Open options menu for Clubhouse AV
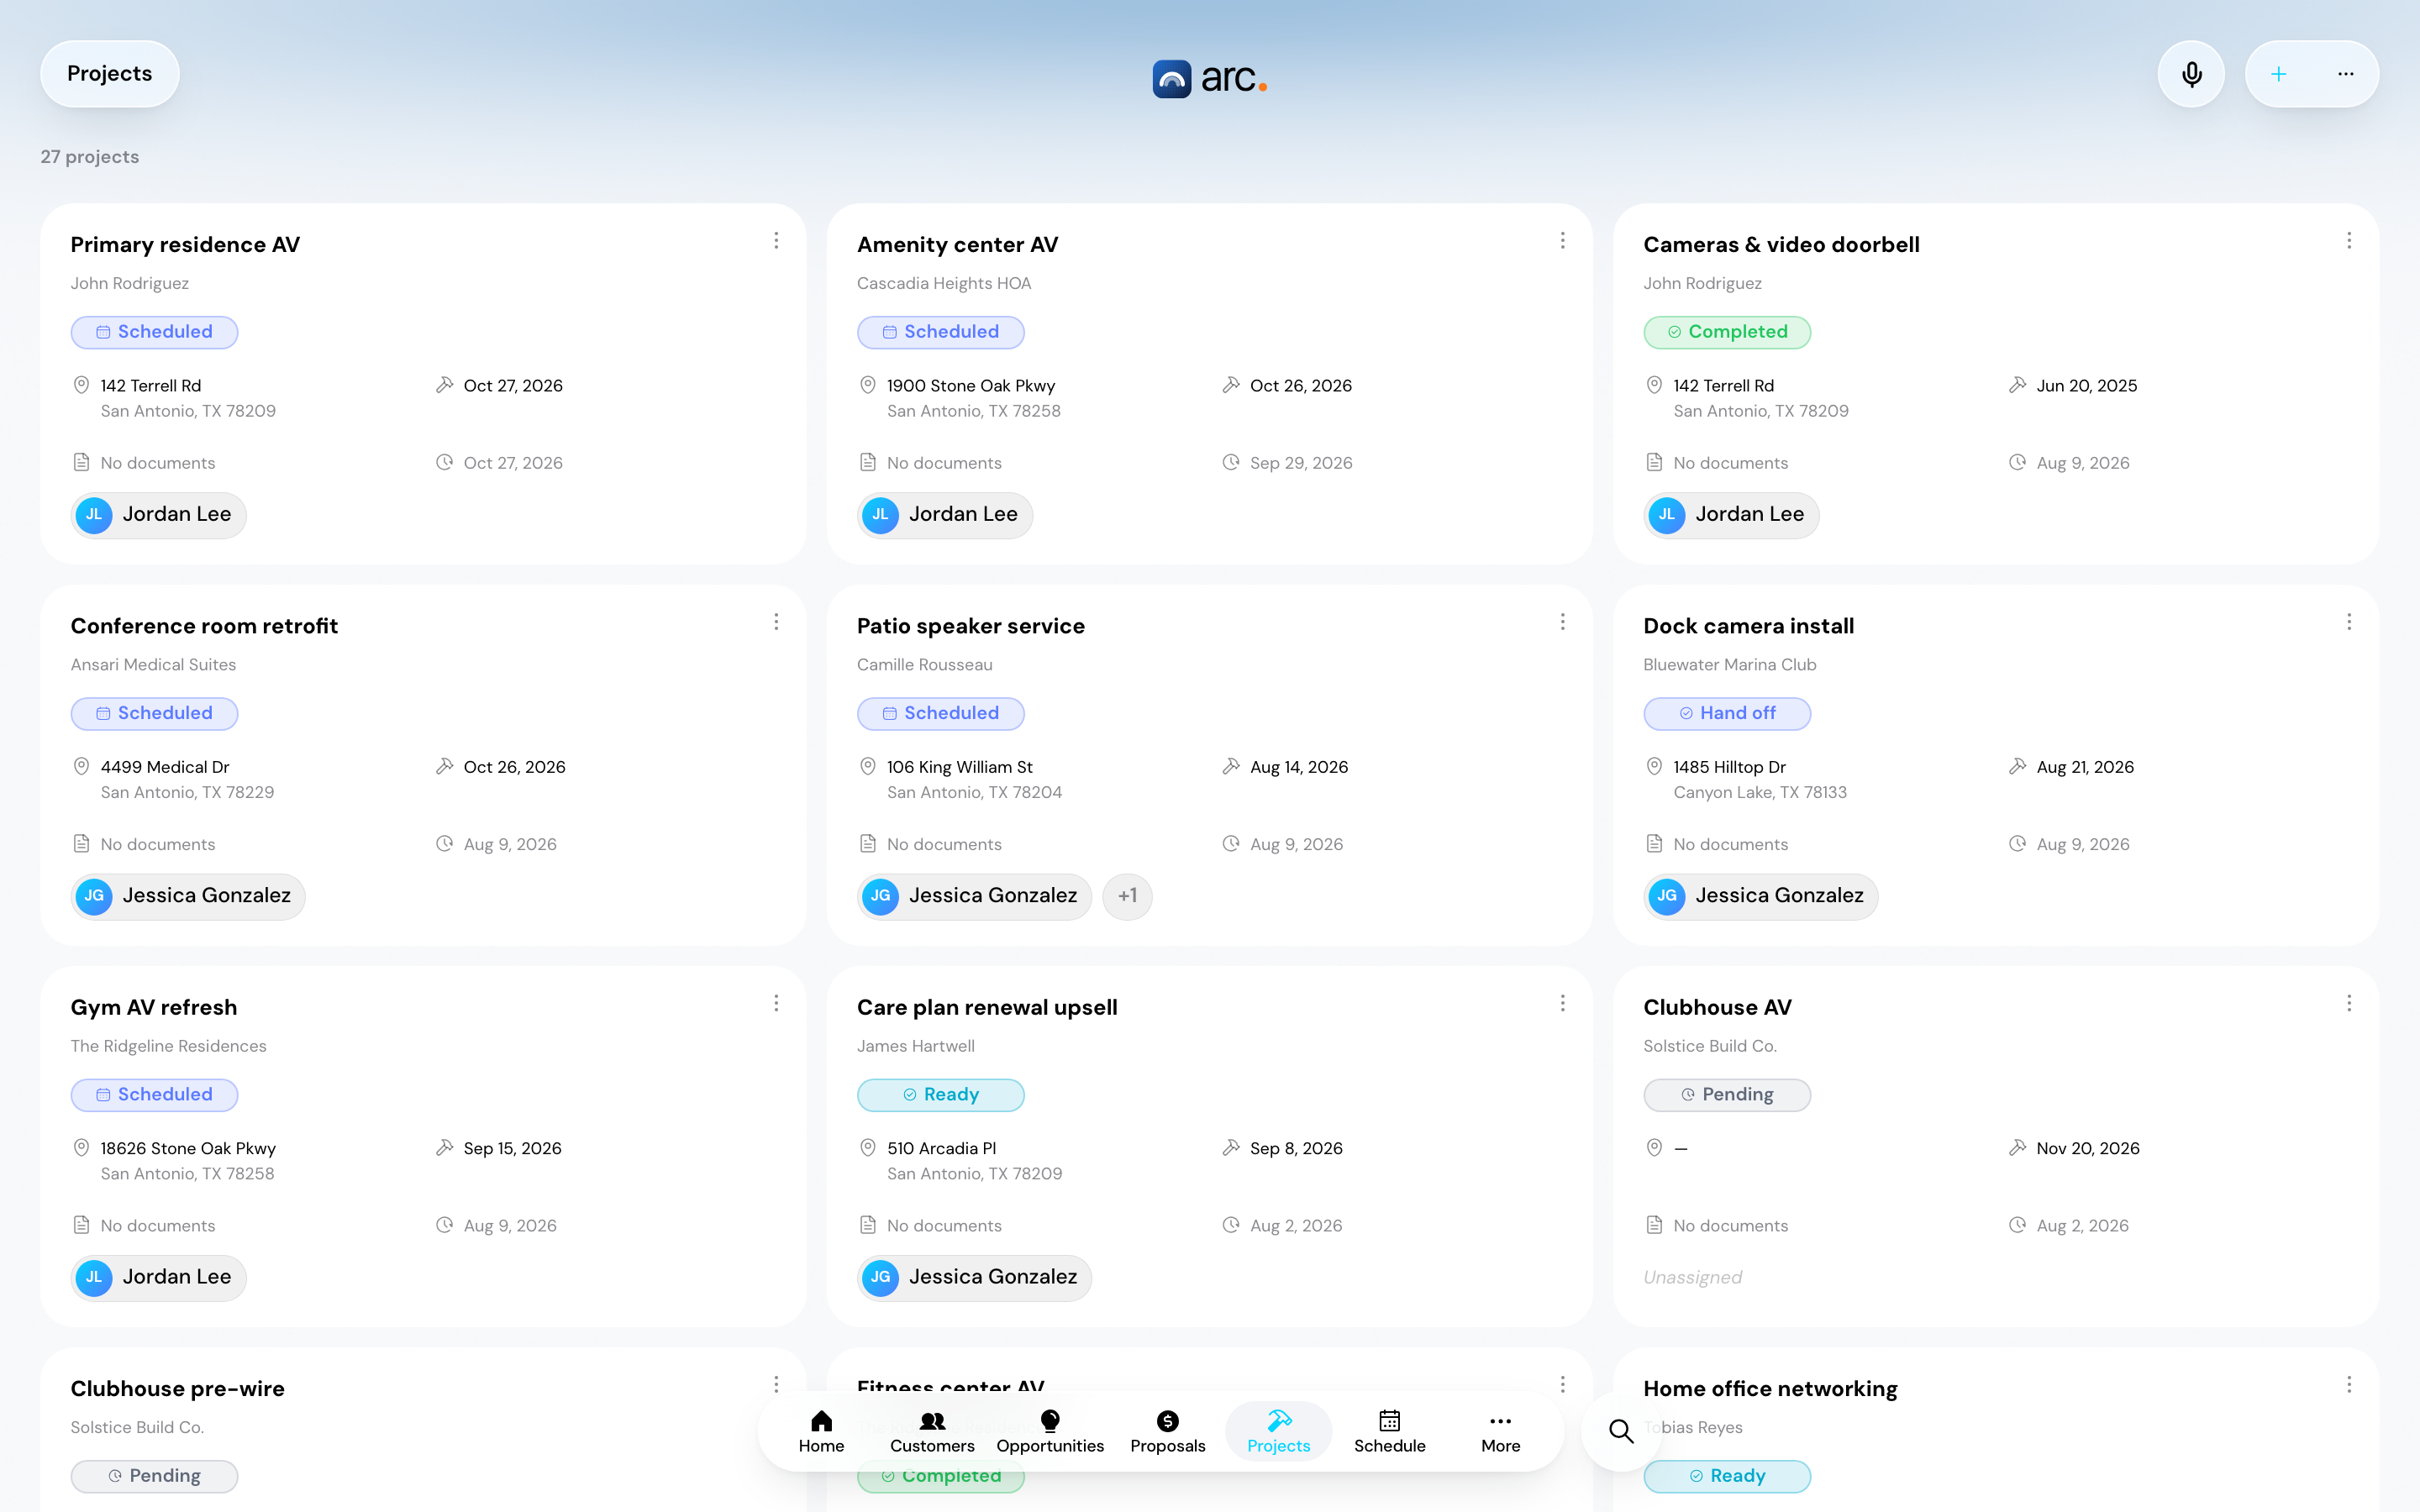2420x1512 pixels. coord(2349,1003)
